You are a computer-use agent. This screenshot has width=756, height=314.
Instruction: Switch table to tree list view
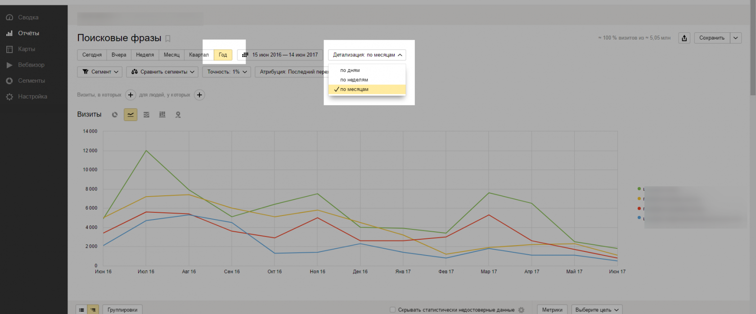click(x=93, y=310)
